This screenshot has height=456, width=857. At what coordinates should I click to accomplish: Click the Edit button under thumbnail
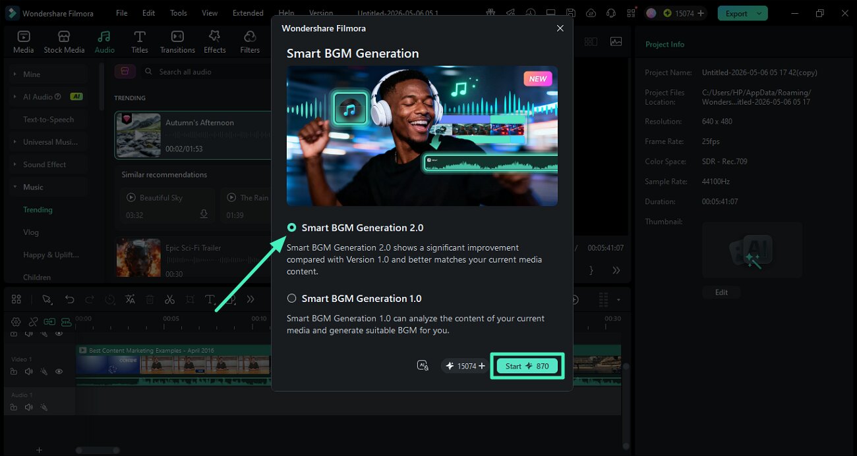[x=721, y=292]
